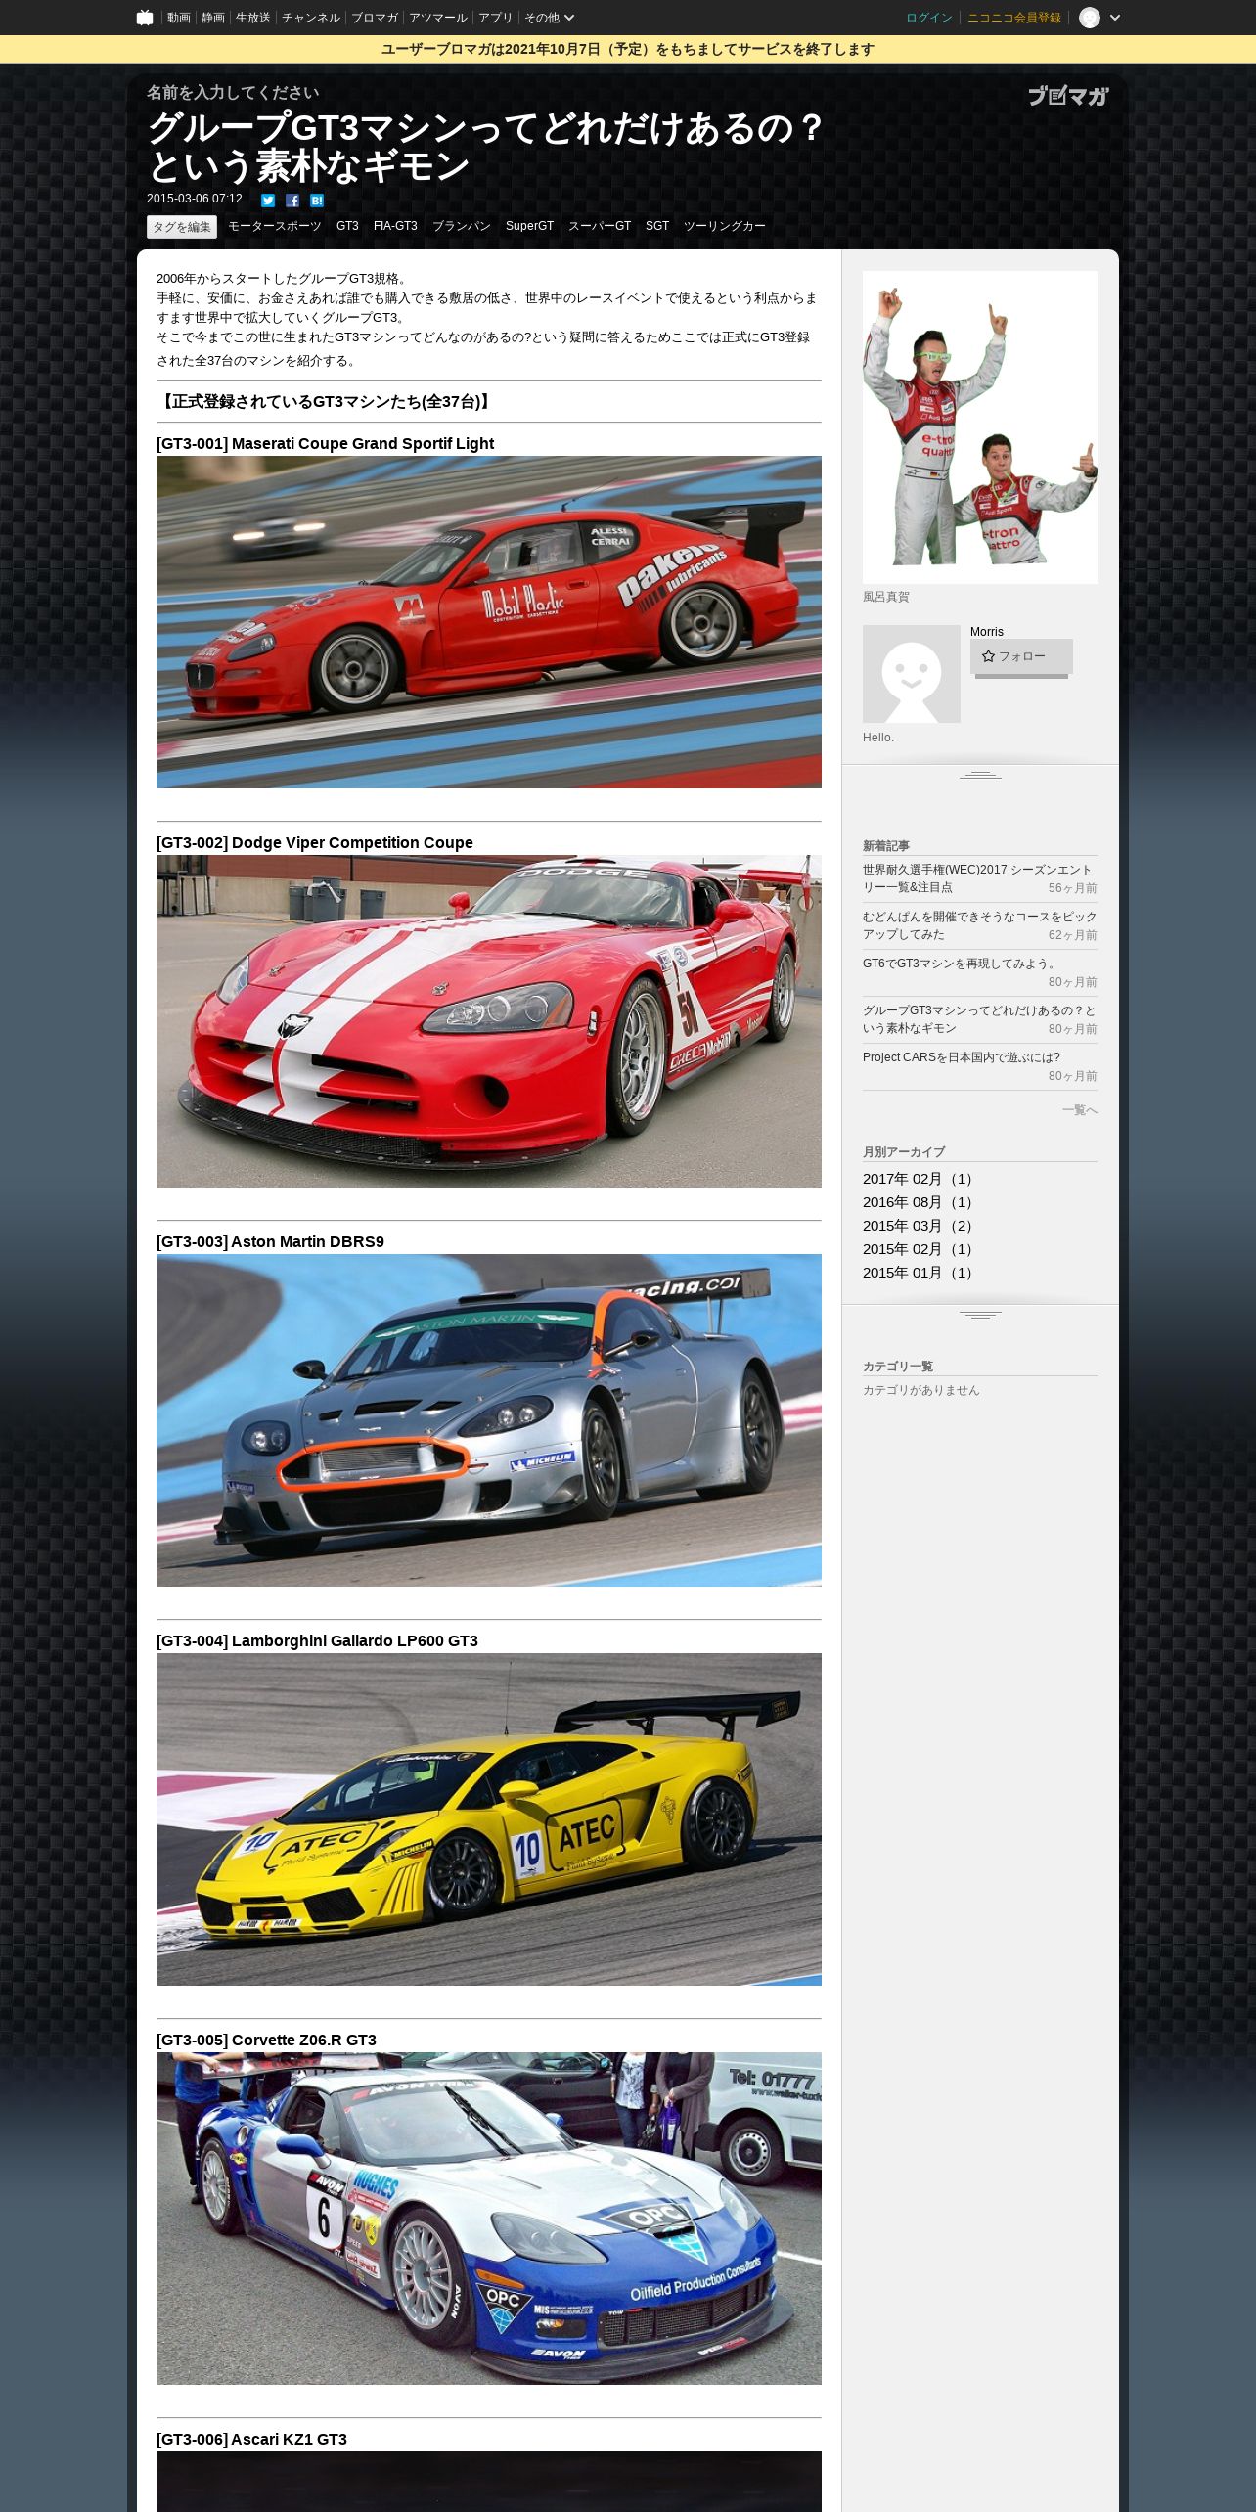Open アツマール in top navigation
The width and height of the screenshot is (1256, 2512).
tap(438, 18)
